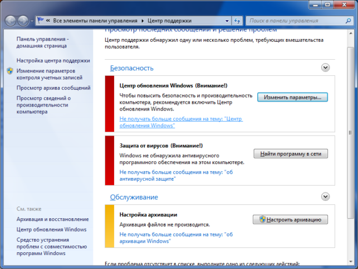Close the Action Center window
The image size is (358, 269).
(344, 5)
